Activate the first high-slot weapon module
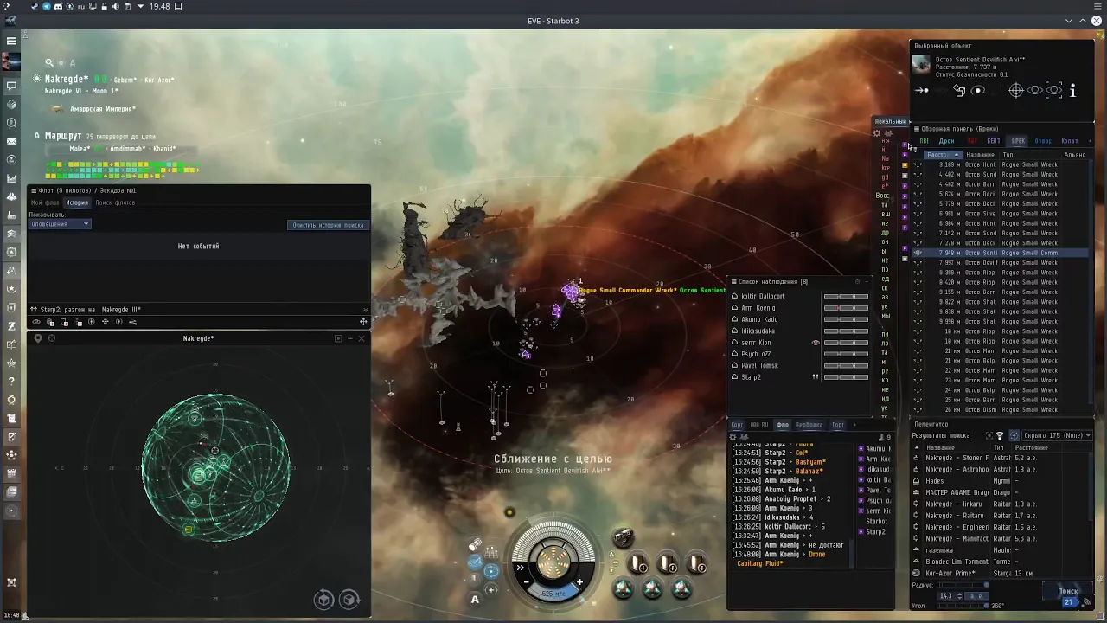The width and height of the screenshot is (1107, 623). pyautogui.click(x=638, y=564)
